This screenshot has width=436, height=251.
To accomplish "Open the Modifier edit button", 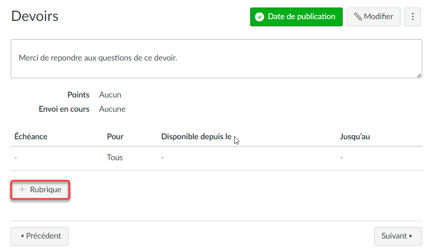I will point(373,17).
